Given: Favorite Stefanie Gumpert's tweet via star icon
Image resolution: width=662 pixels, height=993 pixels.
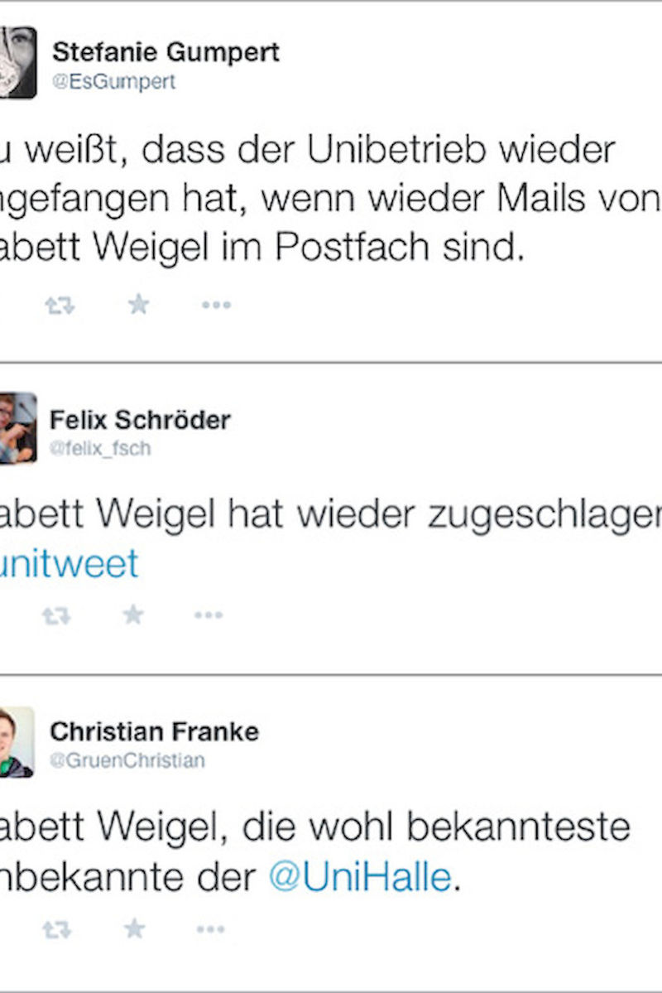Looking at the screenshot, I should pos(137,304).
